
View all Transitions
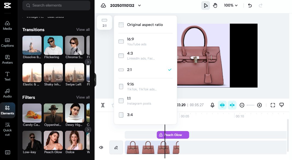tap(83, 29)
